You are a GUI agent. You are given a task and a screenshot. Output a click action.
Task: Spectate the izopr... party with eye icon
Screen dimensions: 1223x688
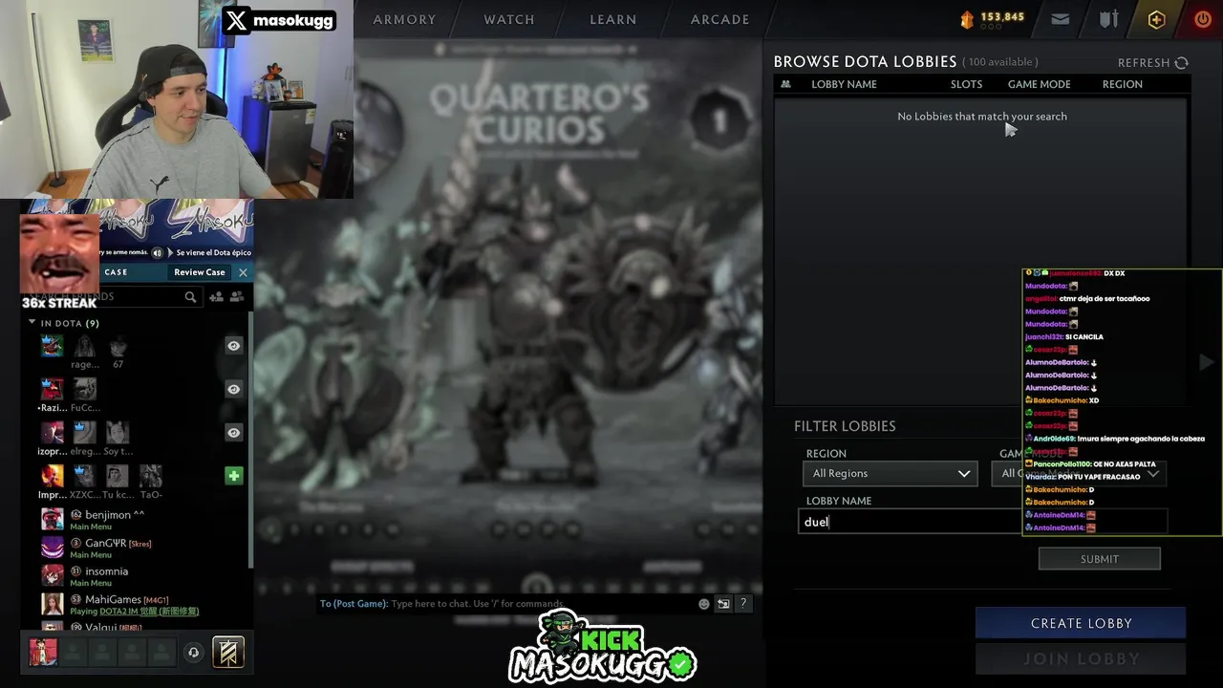tap(233, 433)
